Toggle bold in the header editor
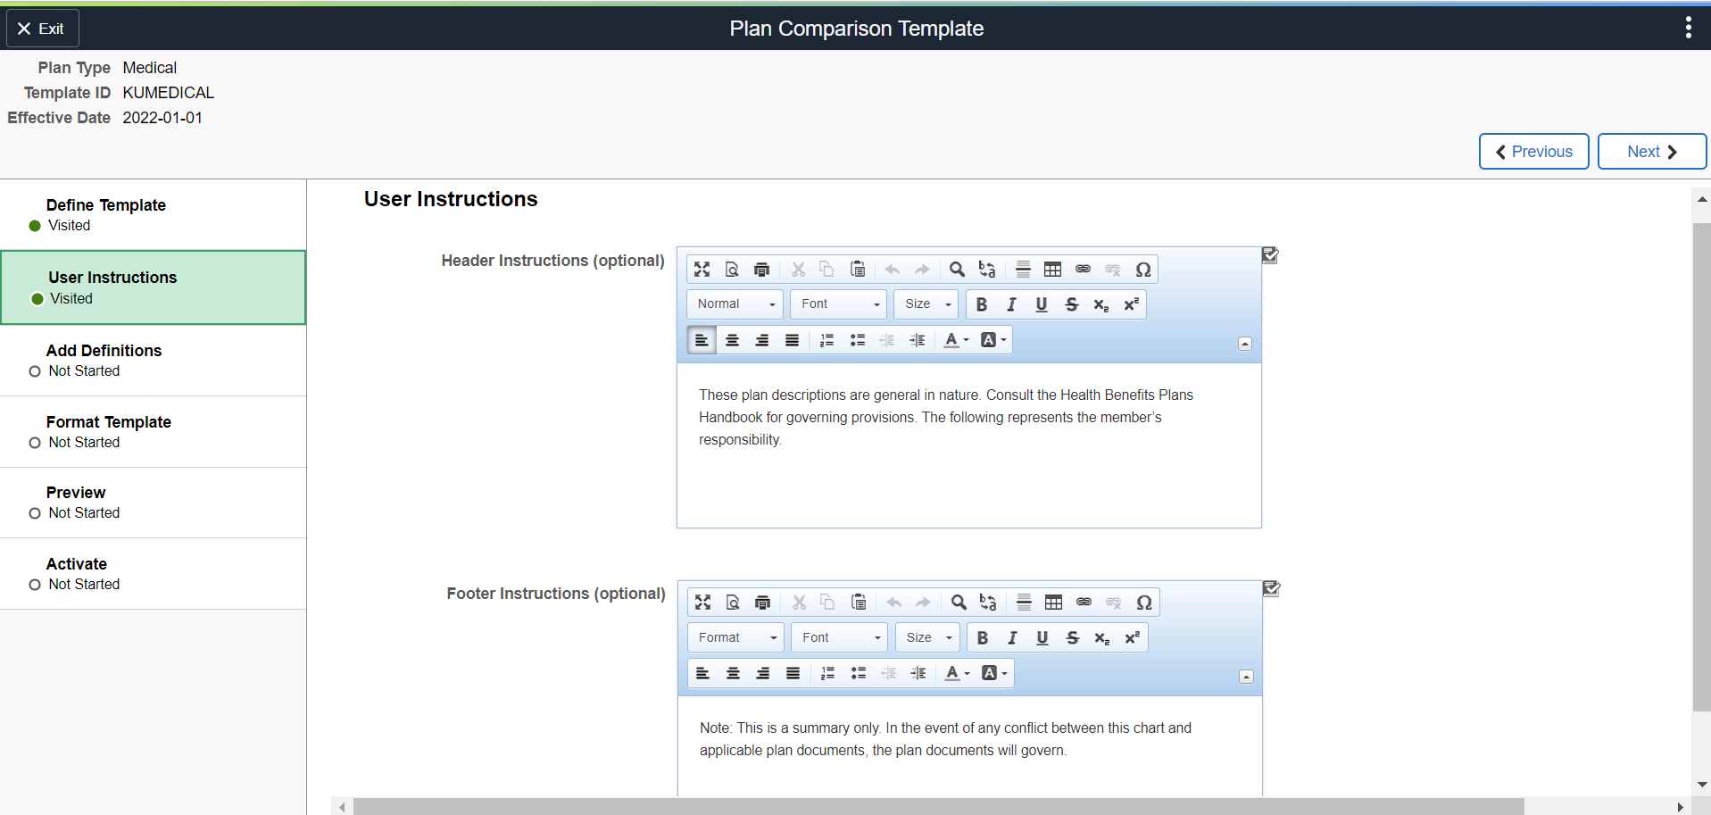This screenshot has width=1711, height=815. point(982,304)
